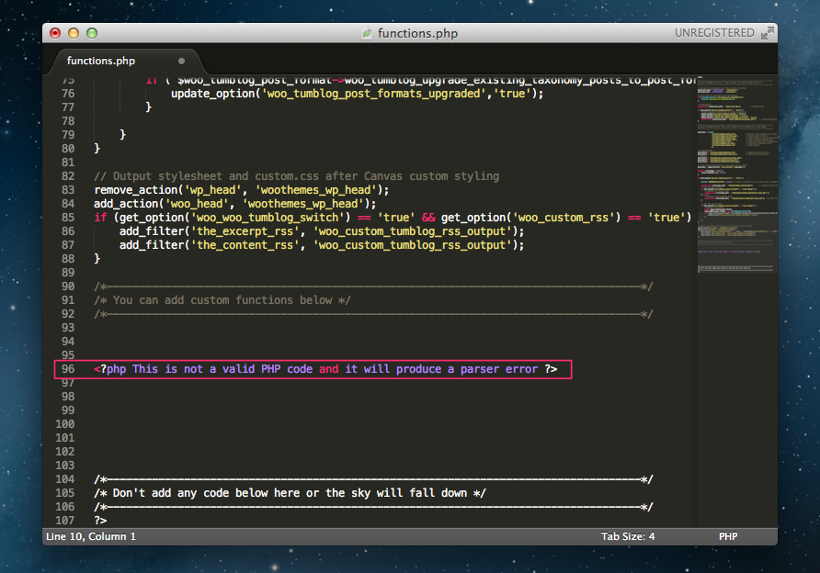
Task: Click line number 100 in the gutter
Action: 65,424
